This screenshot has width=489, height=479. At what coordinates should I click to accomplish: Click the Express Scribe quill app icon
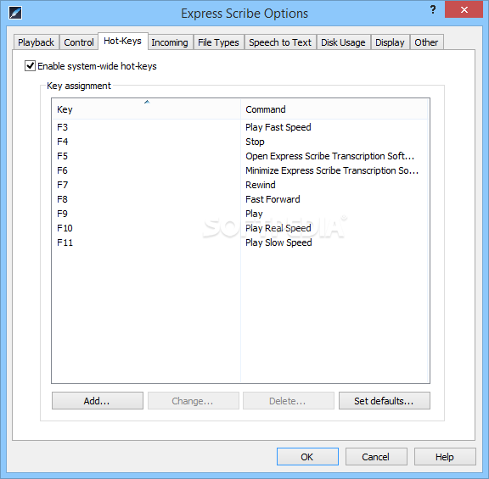pos(15,13)
